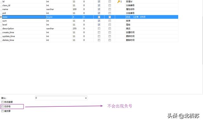Click the comment 删除时间 in delete_time row
This screenshot has width=203, height=122.
click(130, 40)
